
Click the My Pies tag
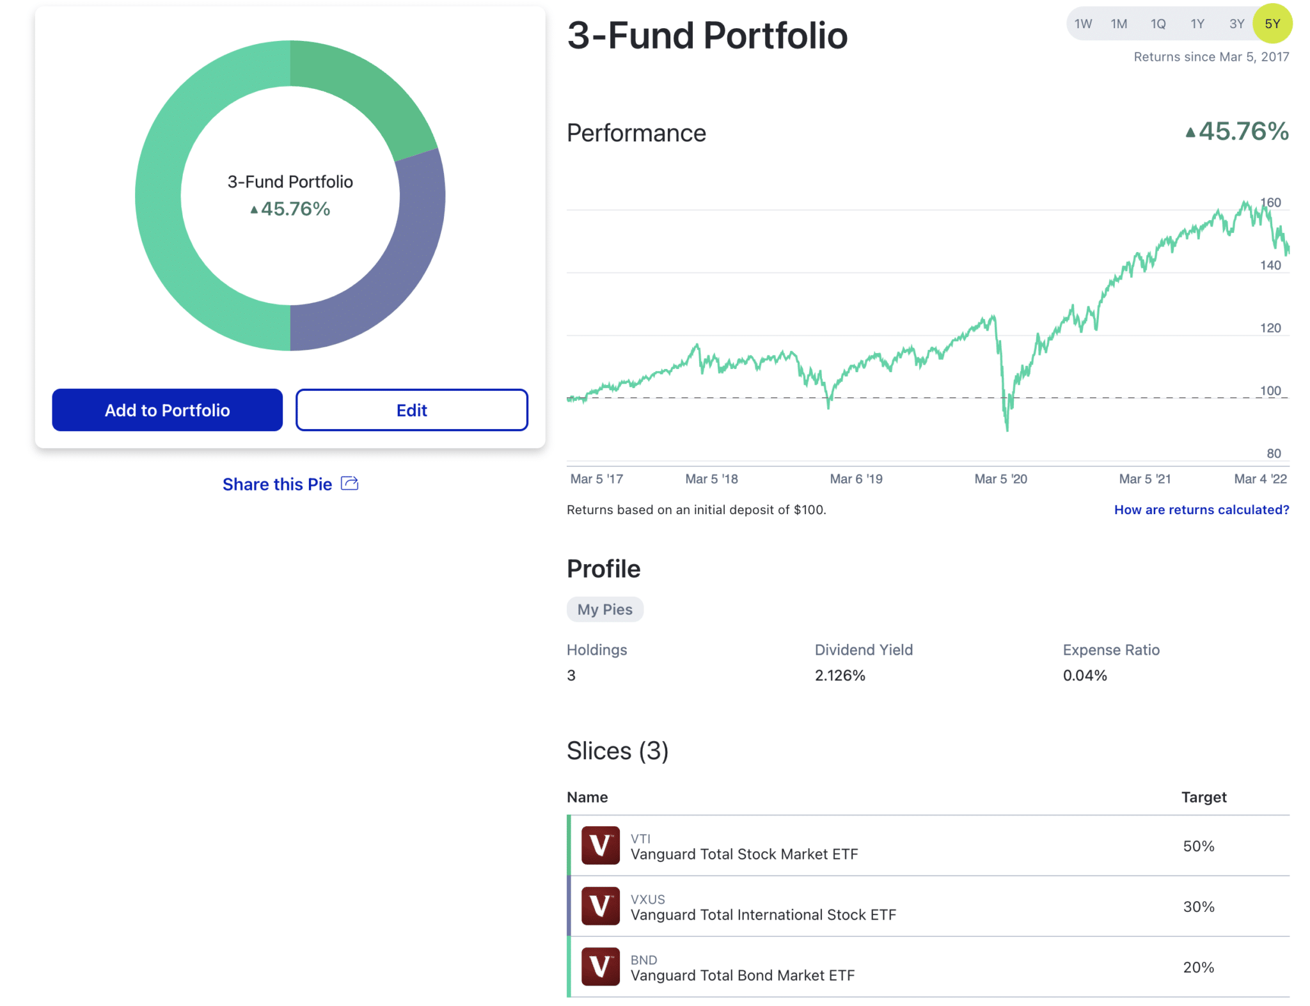(604, 609)
